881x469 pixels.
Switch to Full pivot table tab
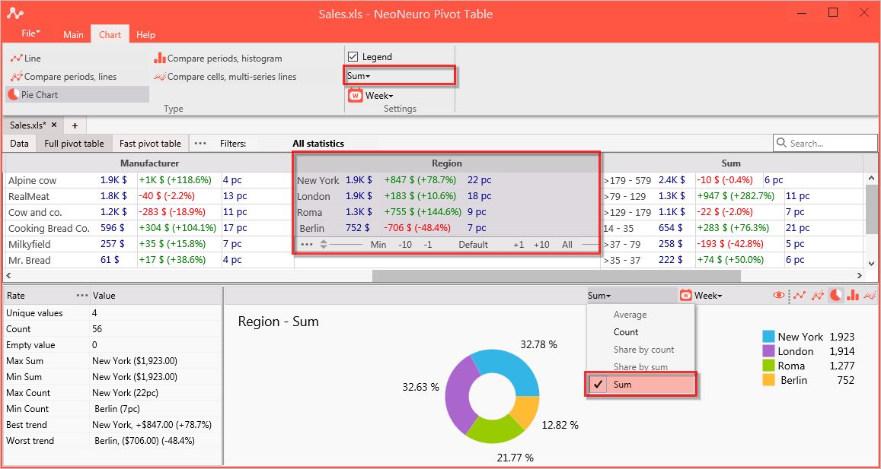point(74,144)
